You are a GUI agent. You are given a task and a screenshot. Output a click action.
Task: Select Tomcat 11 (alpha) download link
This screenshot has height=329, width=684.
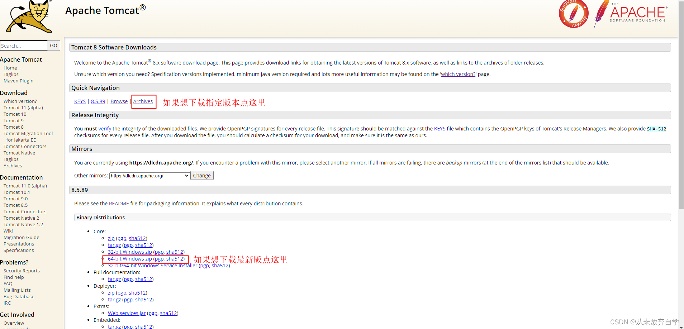pyautogui.click(x=23, y=108)
